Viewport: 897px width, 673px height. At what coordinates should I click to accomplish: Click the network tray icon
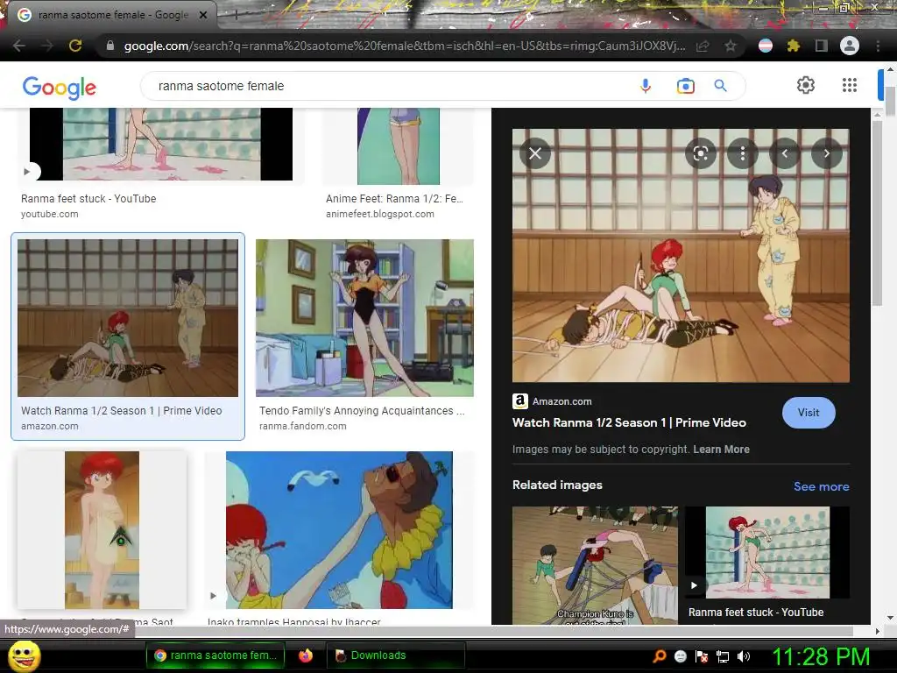click(723, 656)
